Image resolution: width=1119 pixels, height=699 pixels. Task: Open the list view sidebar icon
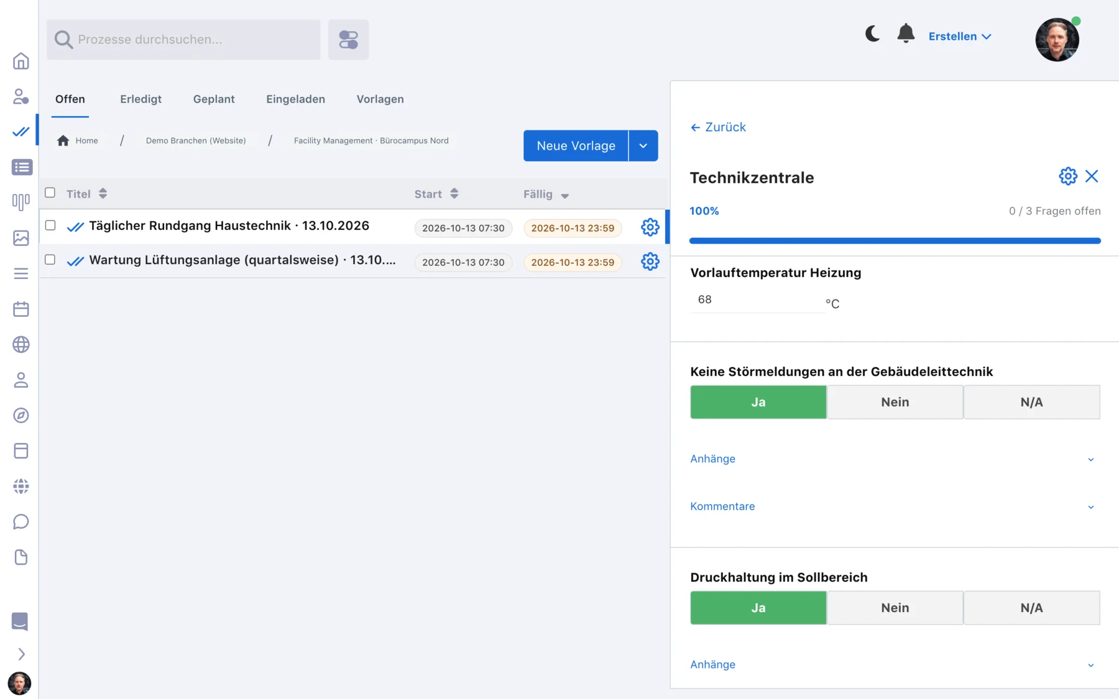pyautogui.click(x=22, y=167)
